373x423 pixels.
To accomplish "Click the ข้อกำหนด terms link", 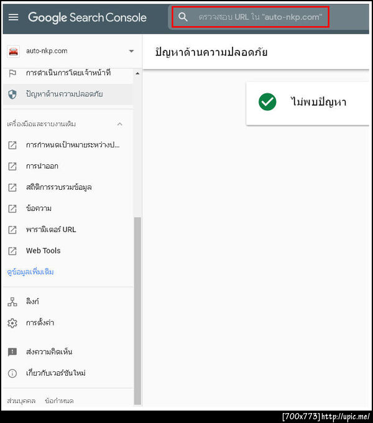I will 59,401.
